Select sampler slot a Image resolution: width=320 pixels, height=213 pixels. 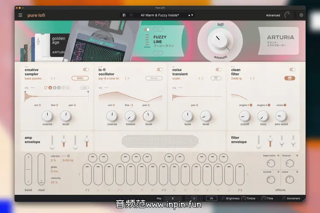pos(50,88)
